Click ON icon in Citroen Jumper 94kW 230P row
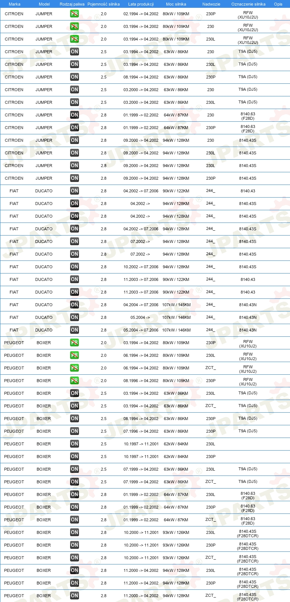Screen dimensions: 290x602 [x=75, y=178]
